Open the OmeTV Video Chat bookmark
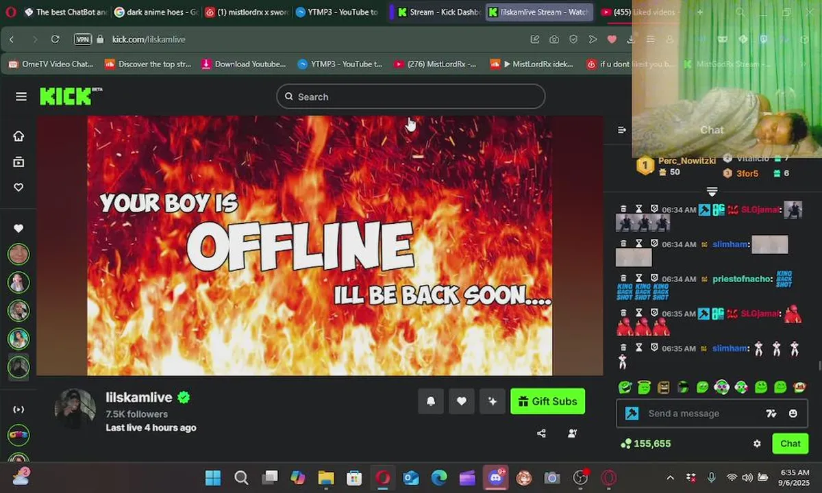The image size is (822, 493). (51, 64)
